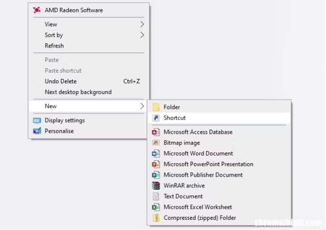Click the Compressed zipped Folder icon

156,218
